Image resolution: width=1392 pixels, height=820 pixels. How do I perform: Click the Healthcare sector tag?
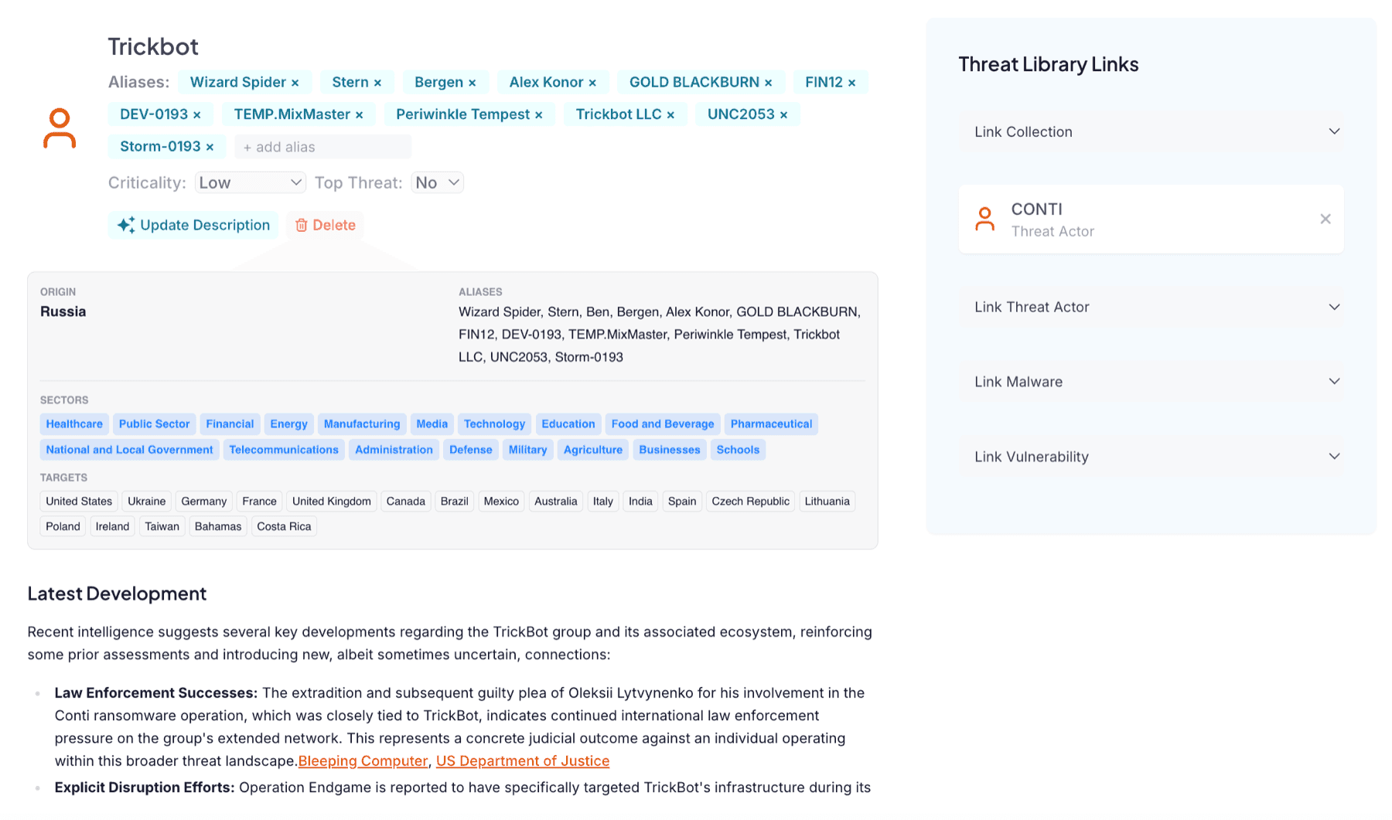(x=74, y=424)
